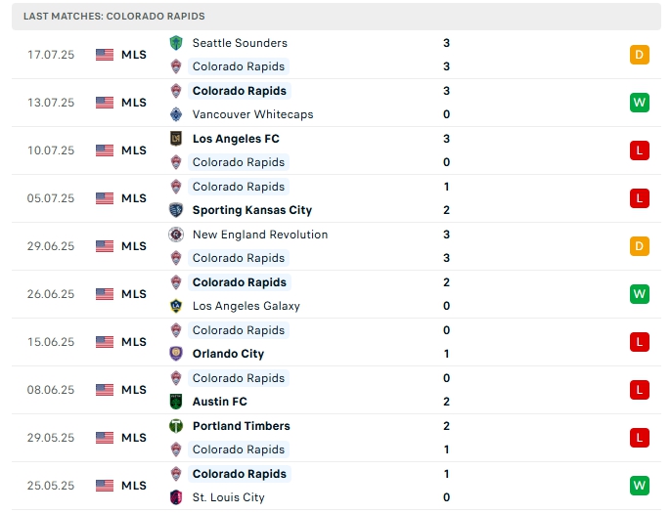
Task: Click the loss badge for Los Angeles FC match
Action: 640,150
